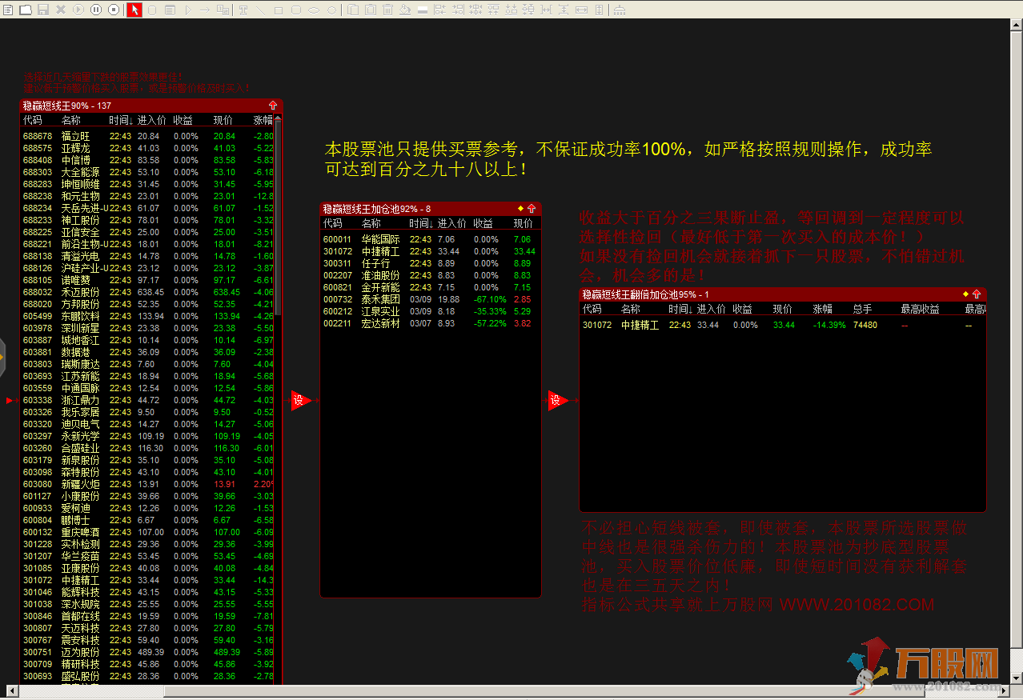Image resolution: width=1023 pixels, height=700 pixels.
Task: Click the X delete toolbar icon
Action: pyautogui.click(x=61, y=10)
